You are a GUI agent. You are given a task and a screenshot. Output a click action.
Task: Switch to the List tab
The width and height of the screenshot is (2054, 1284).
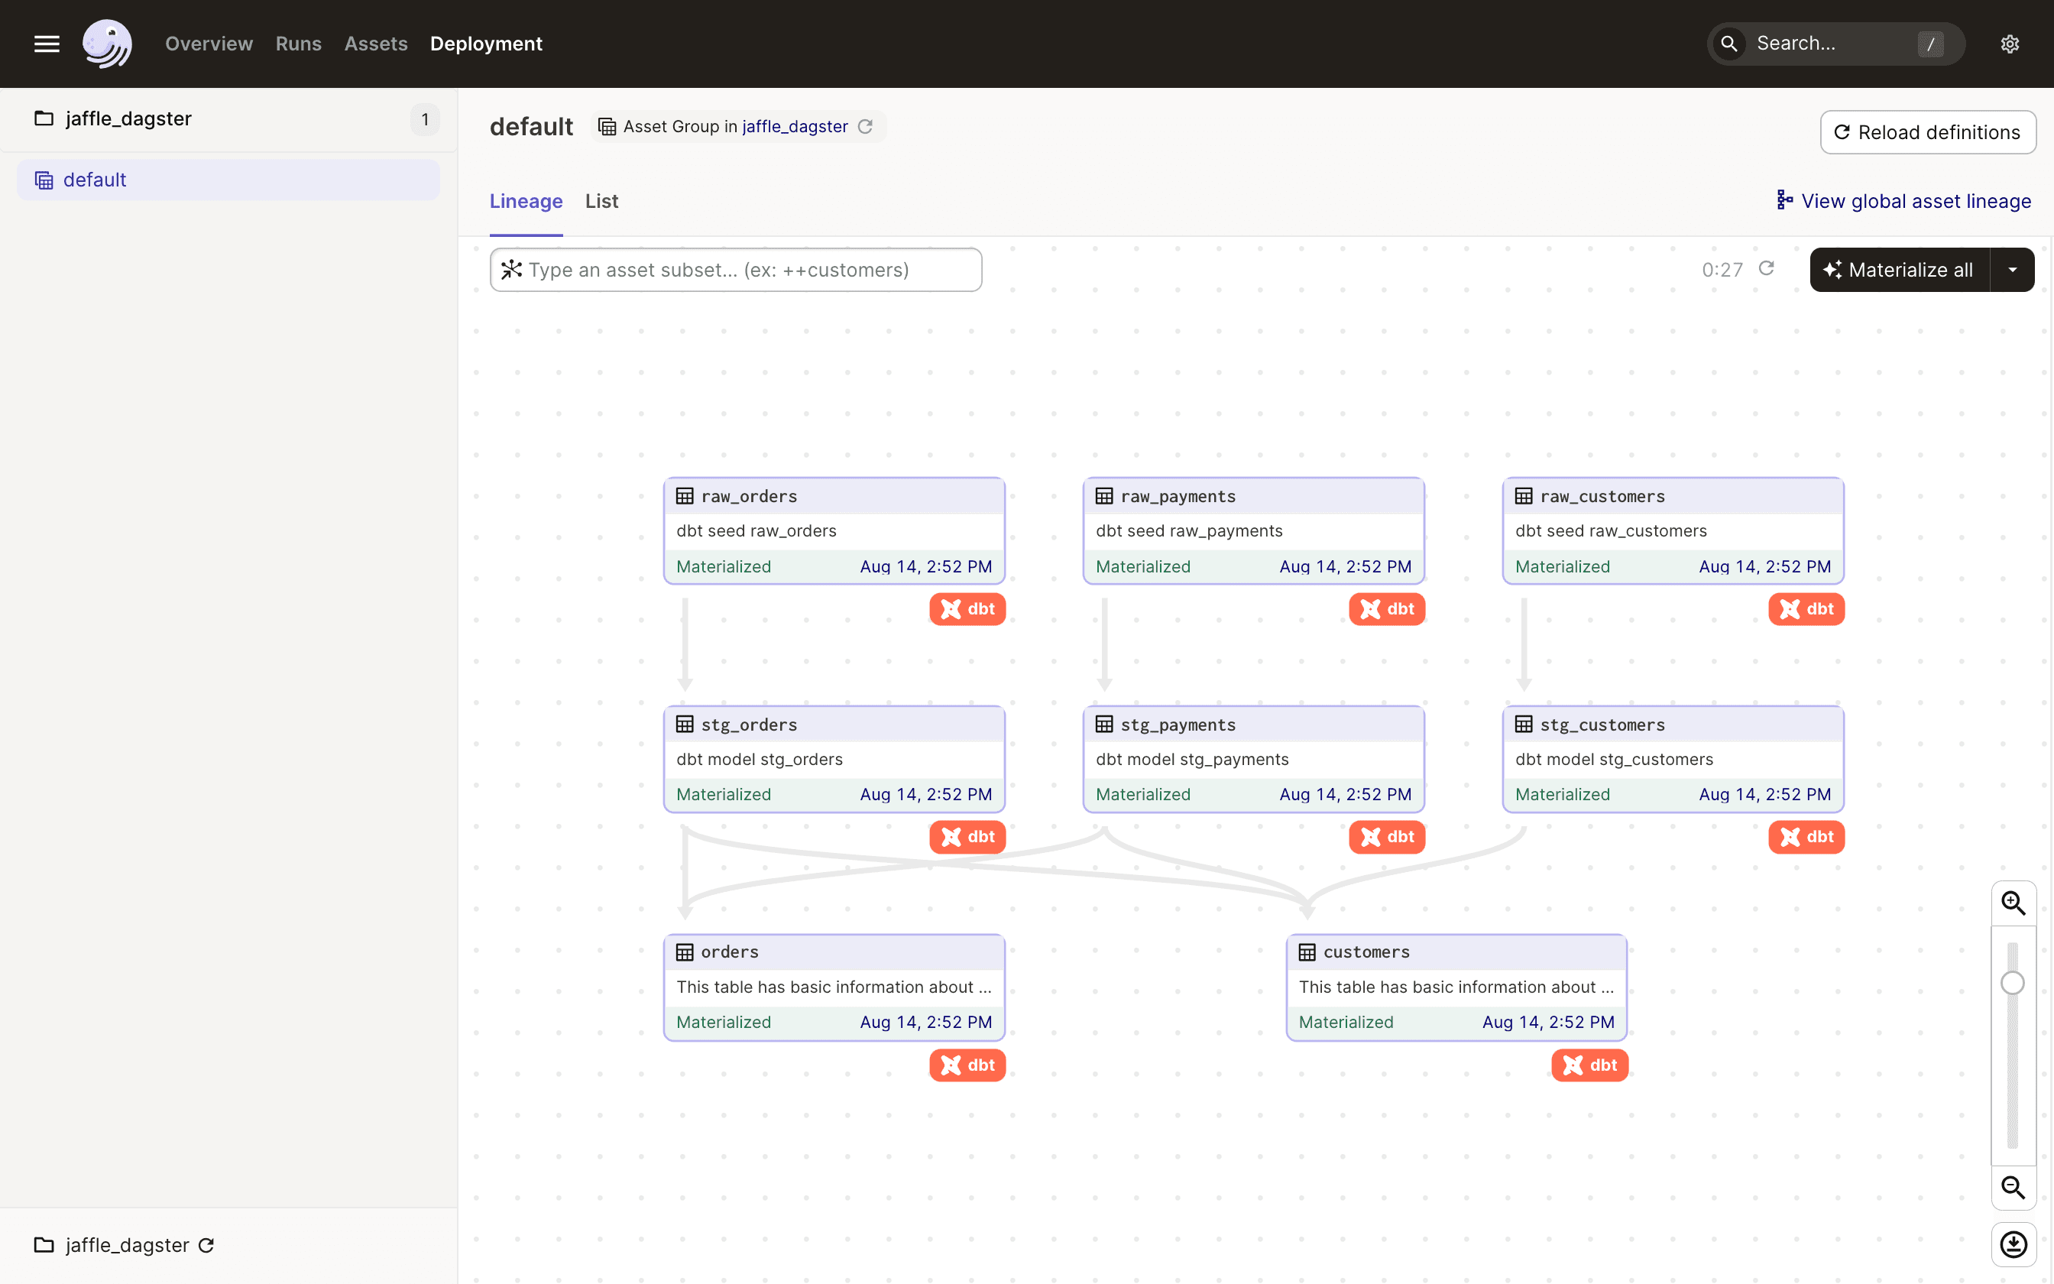point(601,201)
